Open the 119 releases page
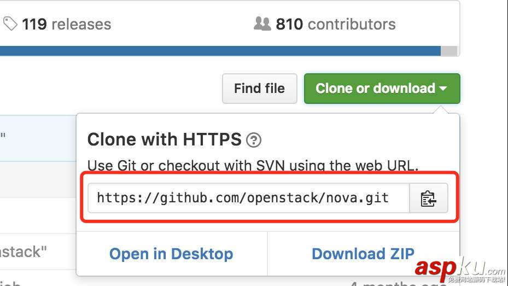The height and width of the screenshot is (286, 508). pos(66,24)
